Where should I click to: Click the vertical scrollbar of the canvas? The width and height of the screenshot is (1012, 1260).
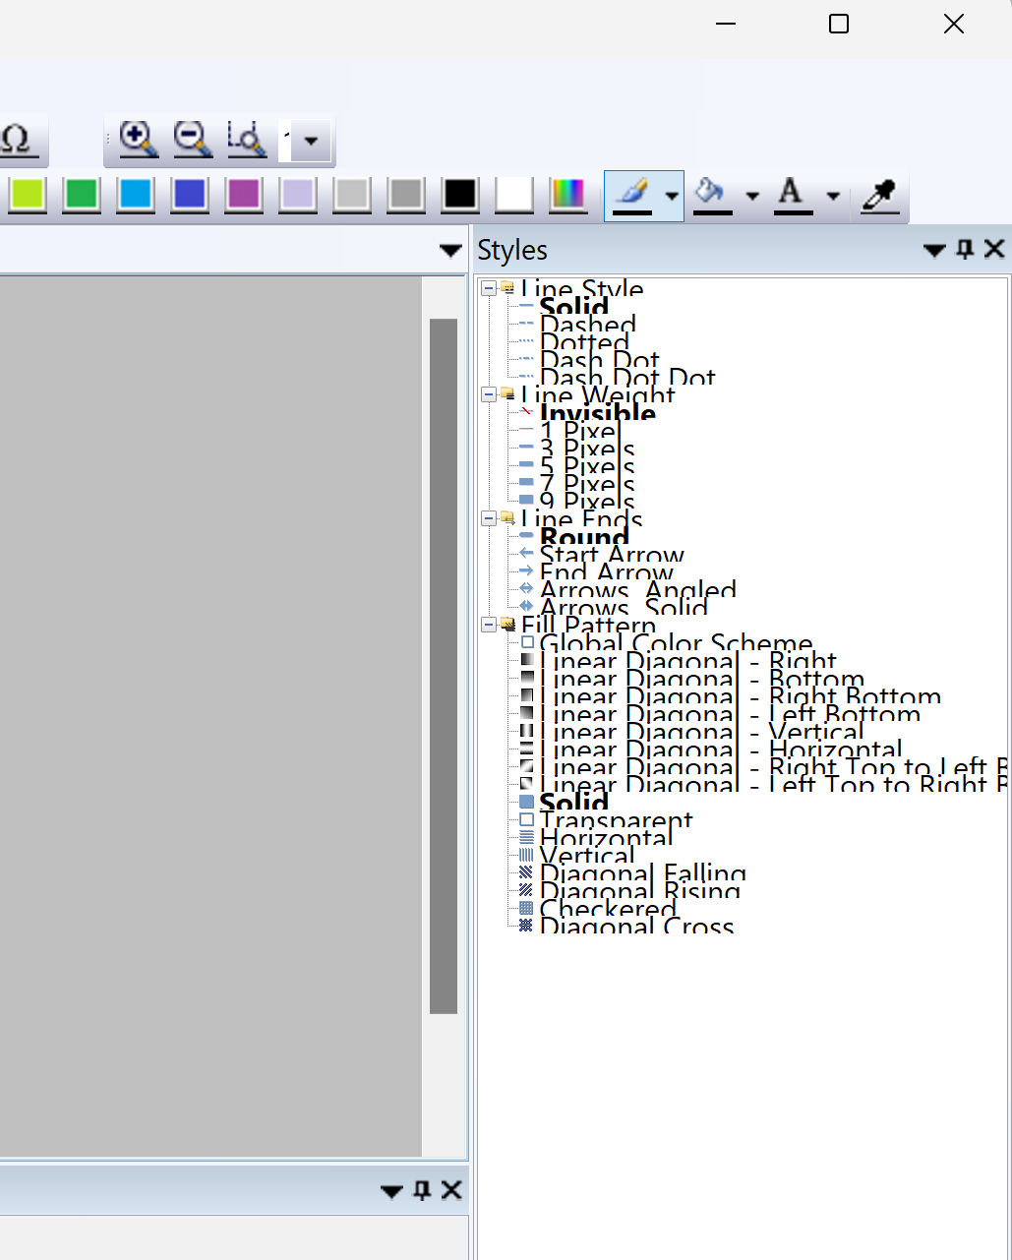pyautogui.click(x=444, y=665)
